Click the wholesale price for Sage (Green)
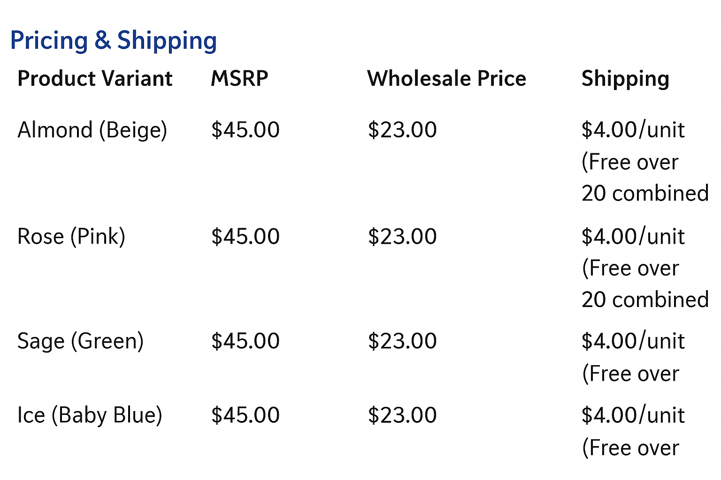721x480 pixels. 402,341
